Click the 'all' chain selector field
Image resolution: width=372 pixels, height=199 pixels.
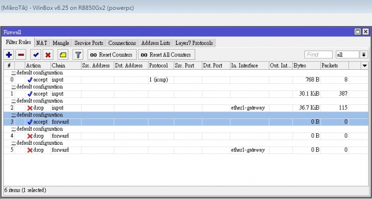[348, 55]
